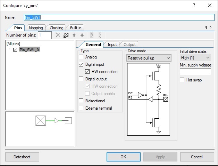
Task: Uncheck the Digital input checkbox
Action: coord(81,64)
